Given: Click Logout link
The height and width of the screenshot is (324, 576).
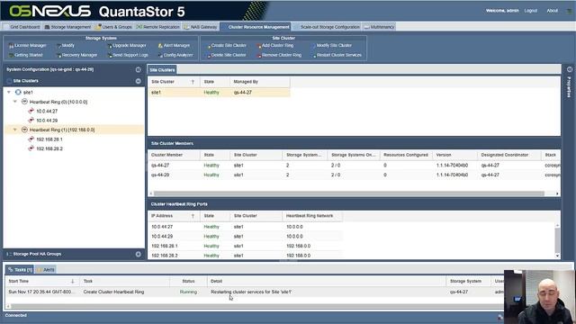Looking at the screenshot, I should pyautogui.click(x=530, y=11).
